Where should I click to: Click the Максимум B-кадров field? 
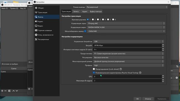click(127, 81)
